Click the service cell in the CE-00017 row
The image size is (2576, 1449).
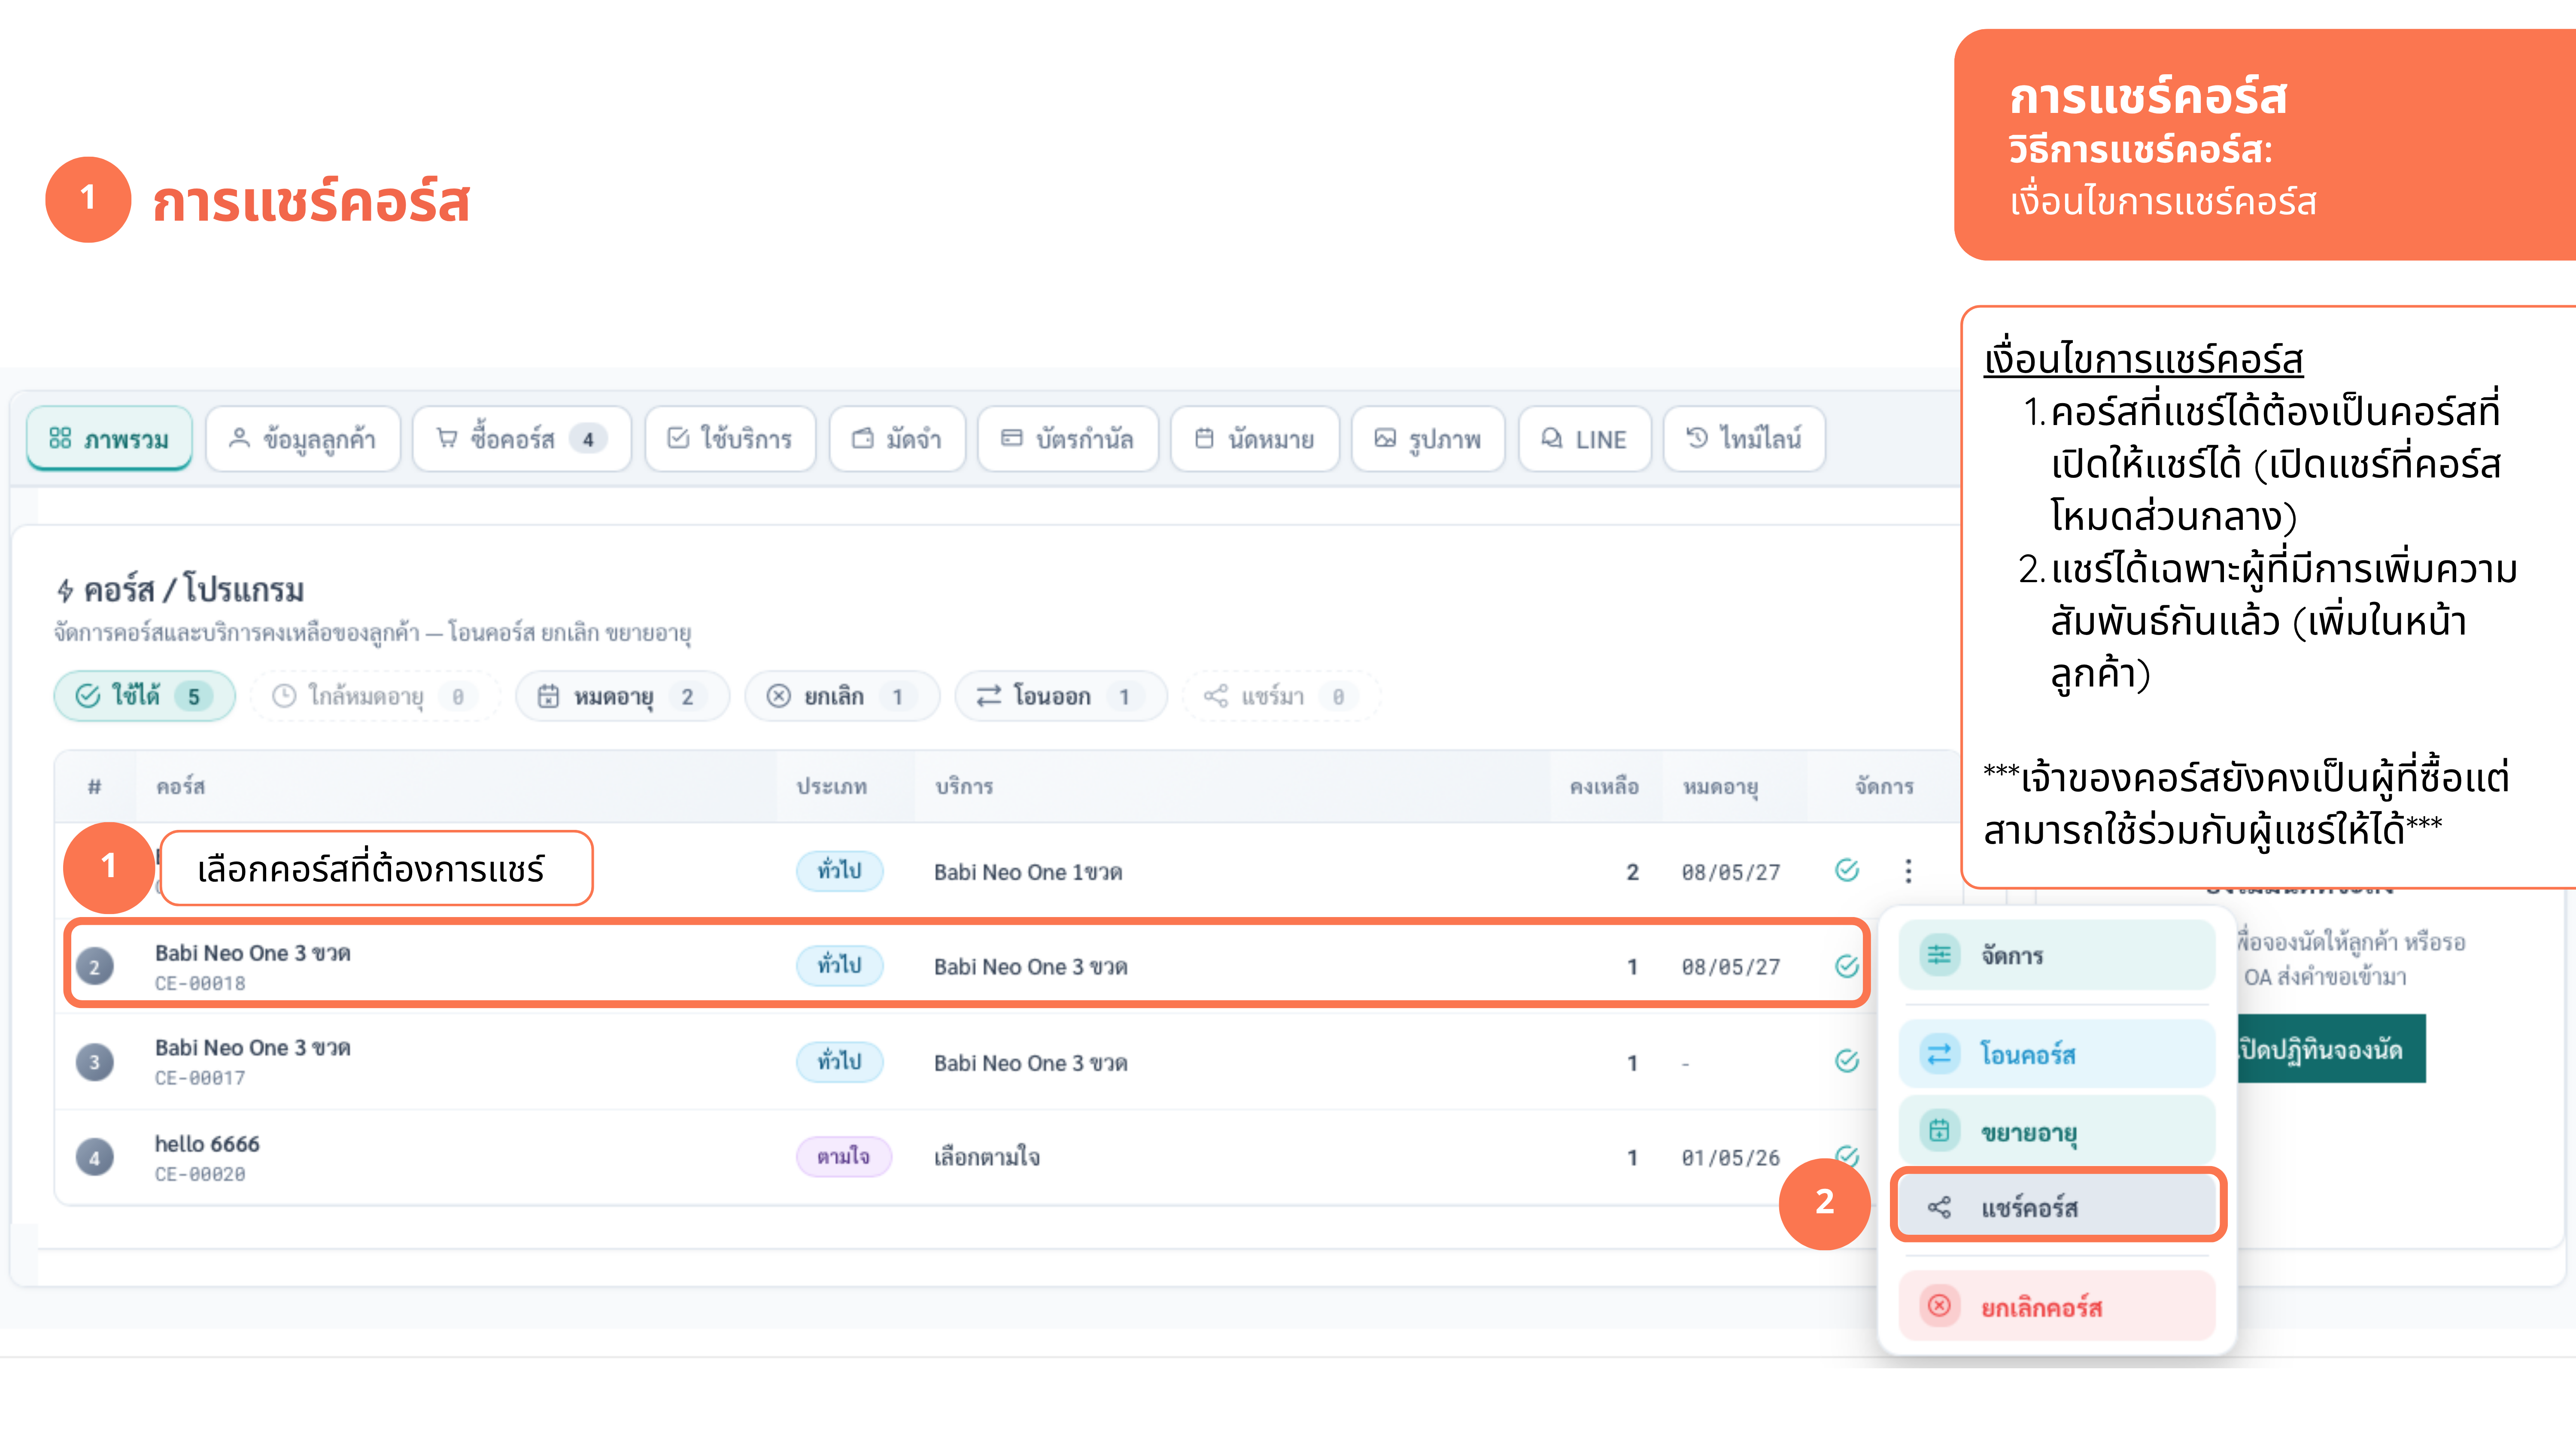(x=1031, y=1063)
